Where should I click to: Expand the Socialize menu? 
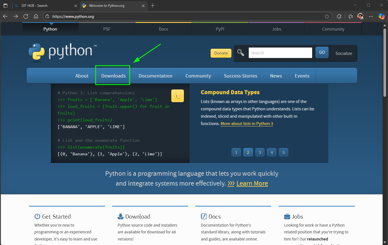[x=344, y=53]
